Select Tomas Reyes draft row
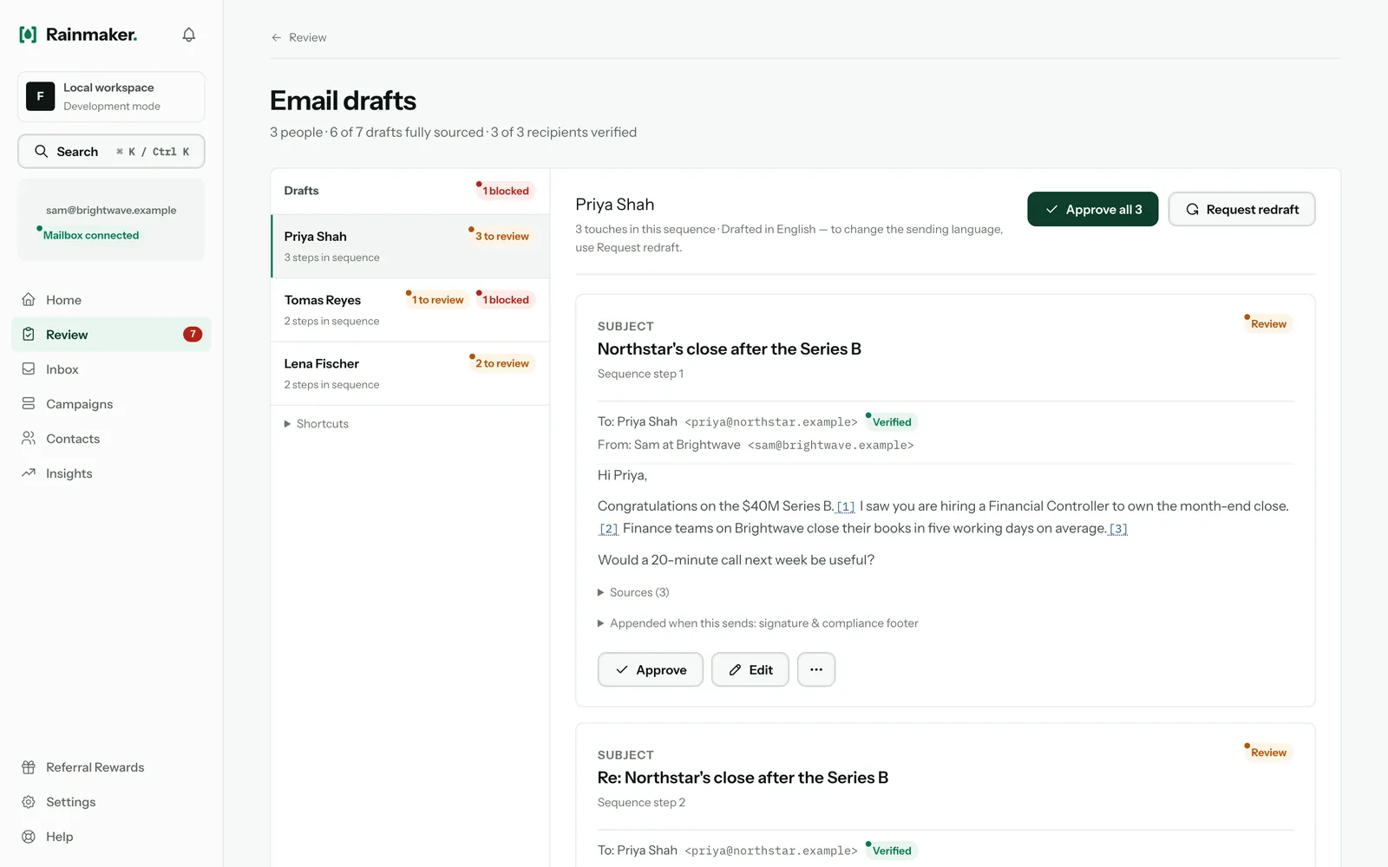The image size is (1388, 867). [410, 310]
